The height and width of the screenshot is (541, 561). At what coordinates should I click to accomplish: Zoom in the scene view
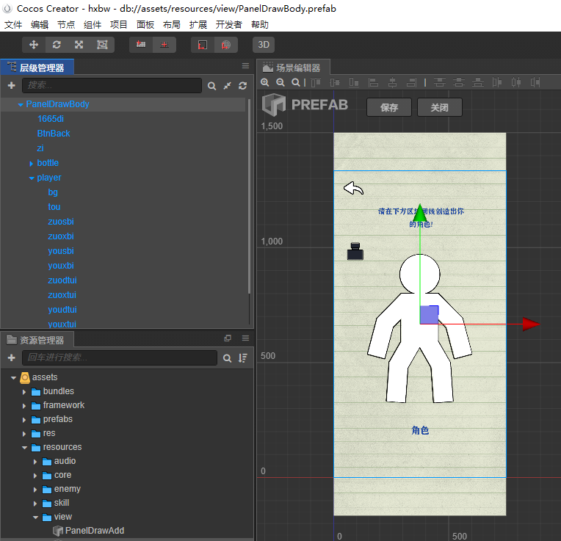(x=265, y=83)
